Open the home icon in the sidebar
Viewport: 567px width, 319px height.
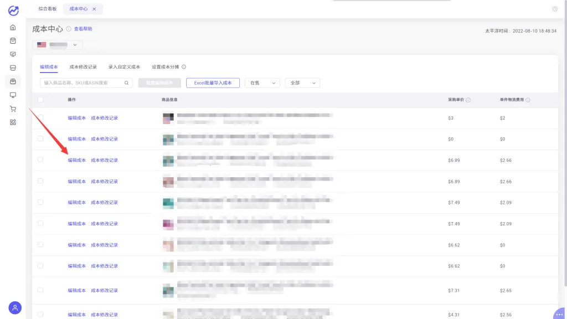[x=13, y=28]
